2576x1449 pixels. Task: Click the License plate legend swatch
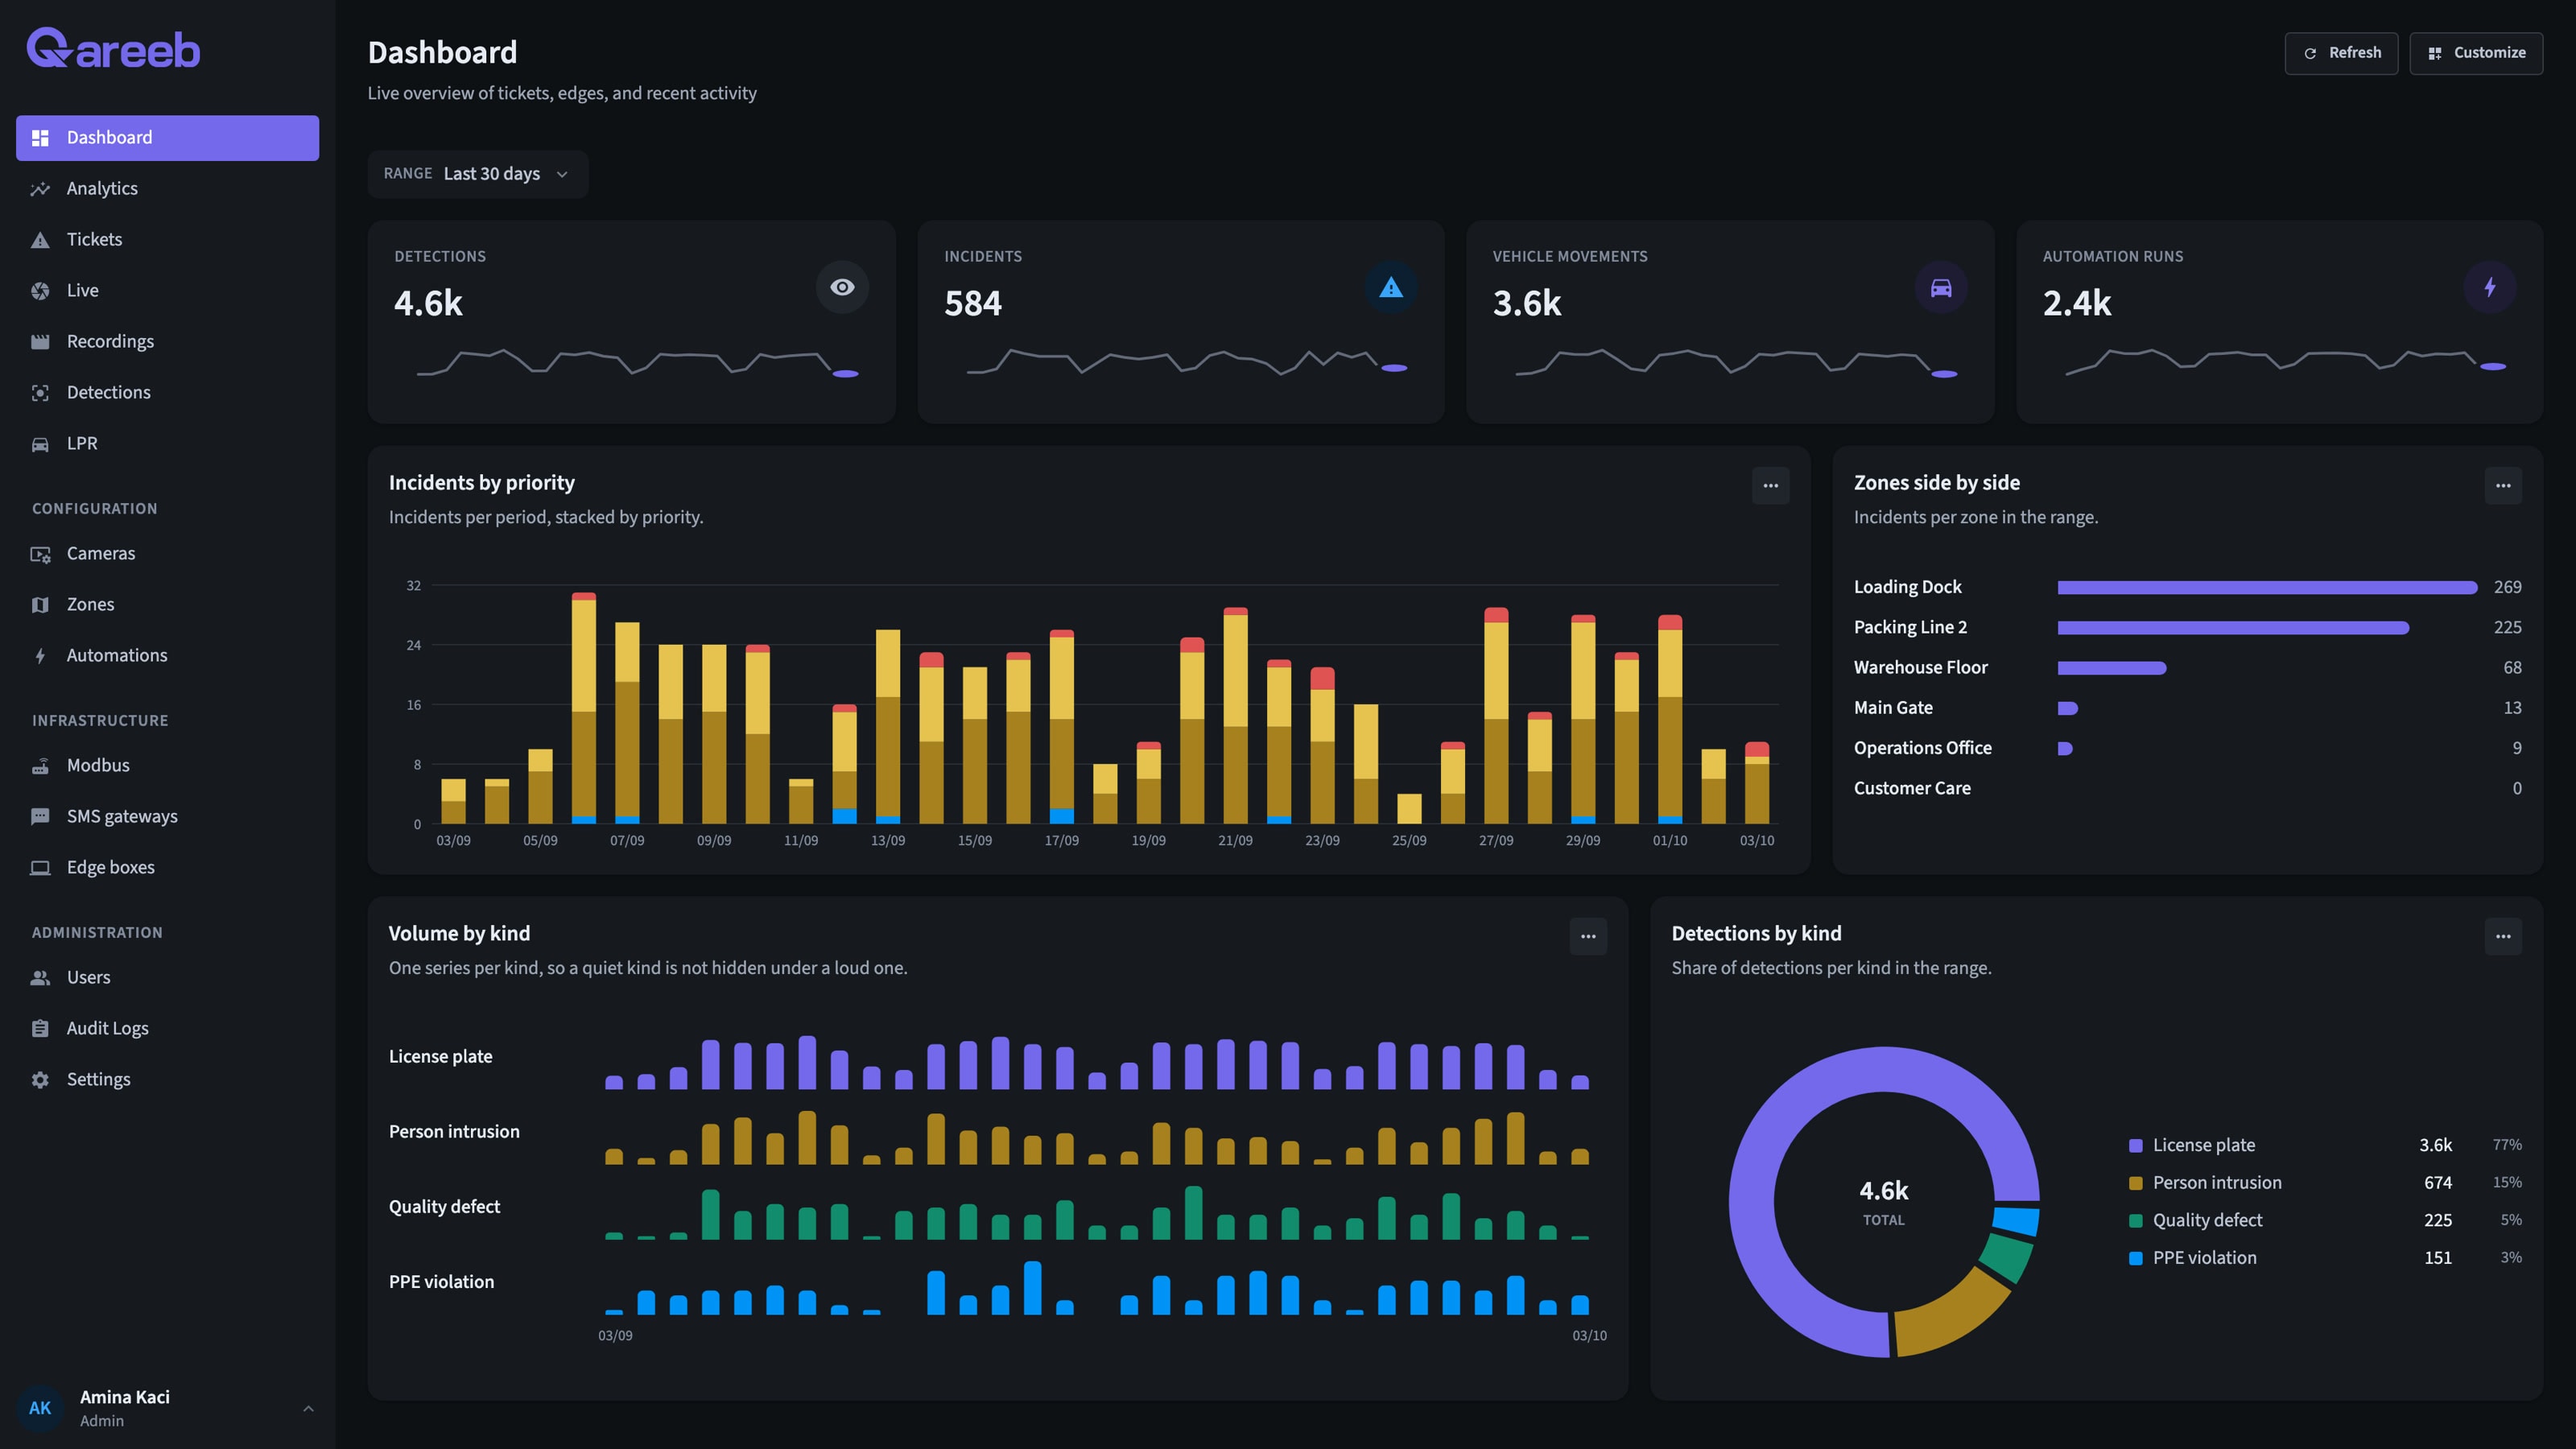tap(2136, 1146)
